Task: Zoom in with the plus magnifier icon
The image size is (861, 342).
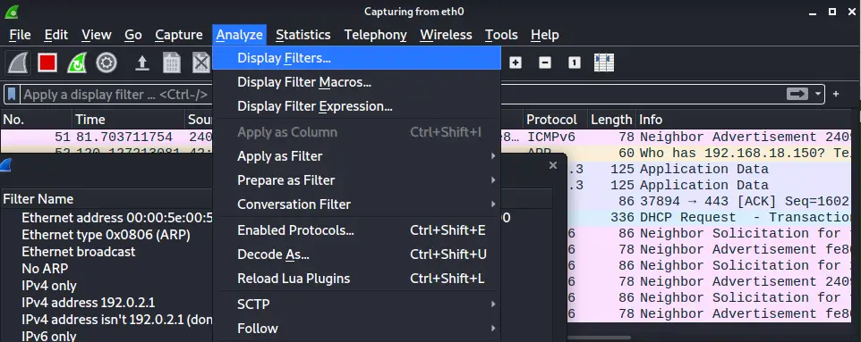Action: [x=515, y=63]
